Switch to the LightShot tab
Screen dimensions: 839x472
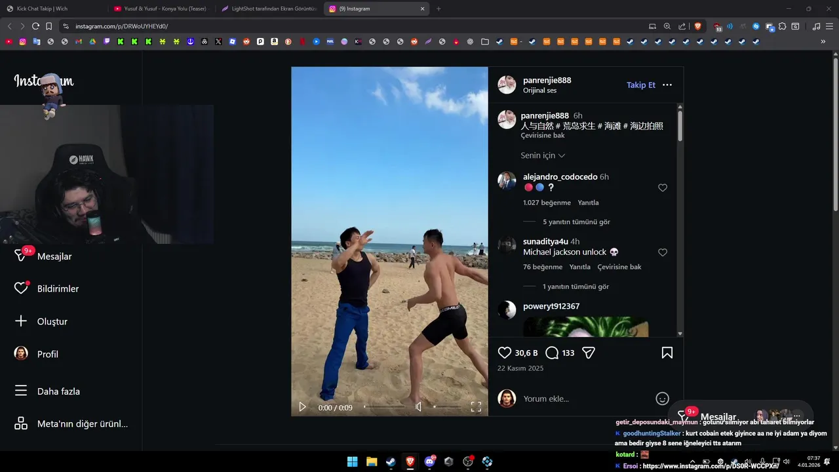point(269,9)
